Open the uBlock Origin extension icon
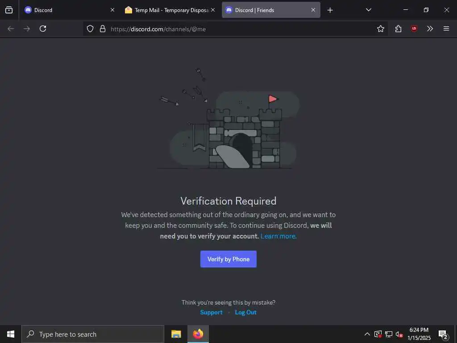 [414, 29]
